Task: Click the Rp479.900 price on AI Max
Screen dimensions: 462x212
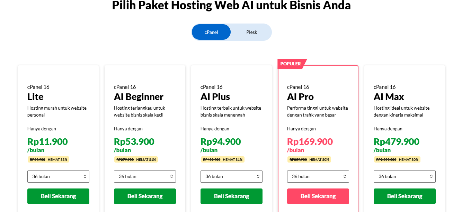Action: tap(396, 142)
